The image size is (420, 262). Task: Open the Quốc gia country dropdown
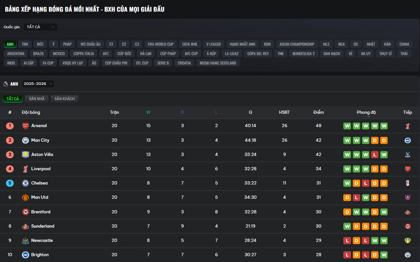point(40,27)
